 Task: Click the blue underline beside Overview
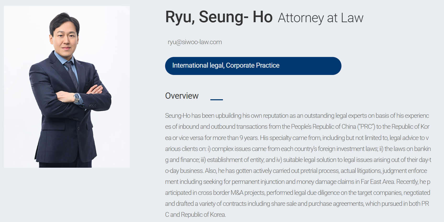click(216, 100)
